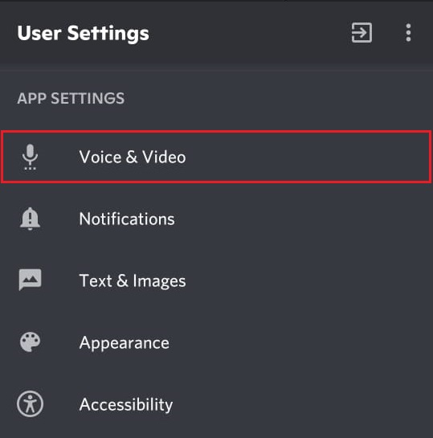This screenshot has width=433, height=438.
Task: Go to the Appearance text label
Action: (125, 343)
